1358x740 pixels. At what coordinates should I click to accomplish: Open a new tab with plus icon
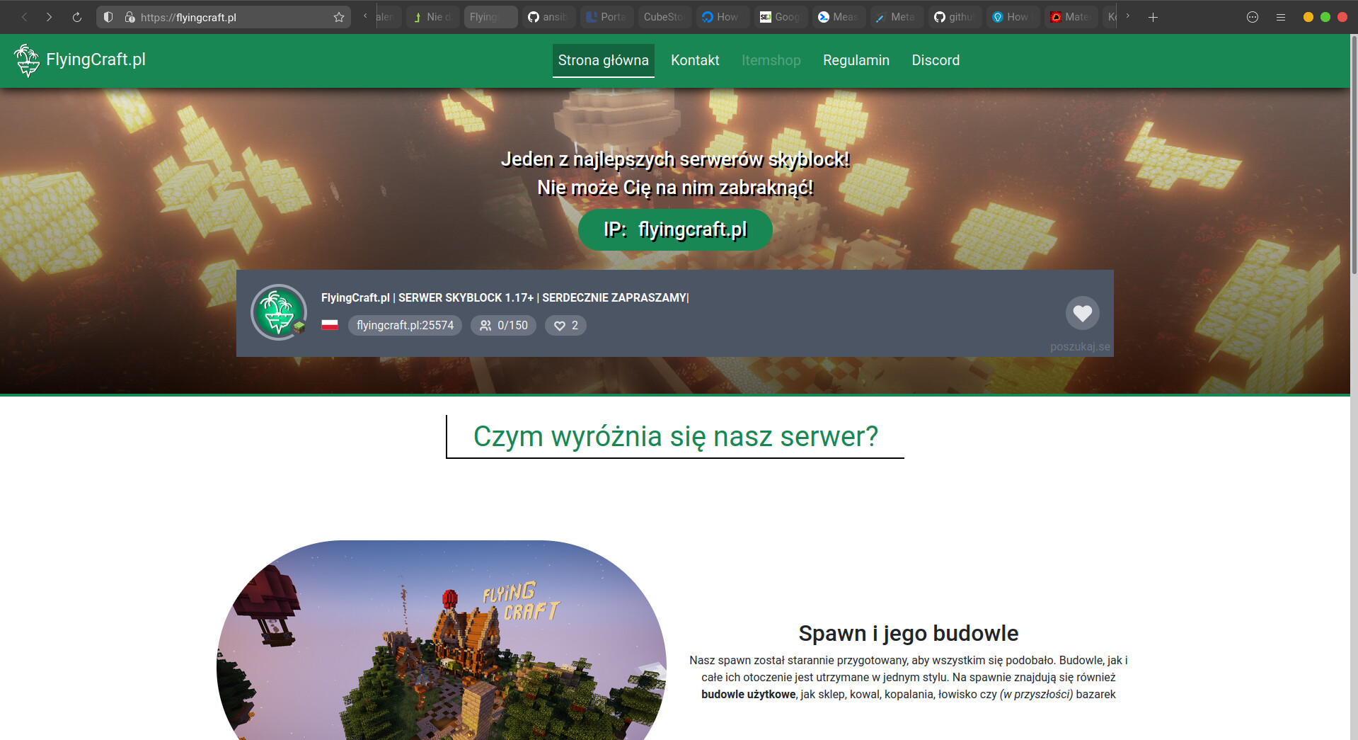[x=1153, y=17]
